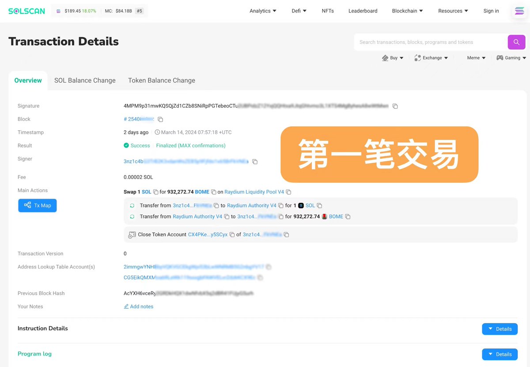The height and width of the screenshot is (367, 530).
Task: Copy sender address in first Transfer row
Action: pos(216,206)
